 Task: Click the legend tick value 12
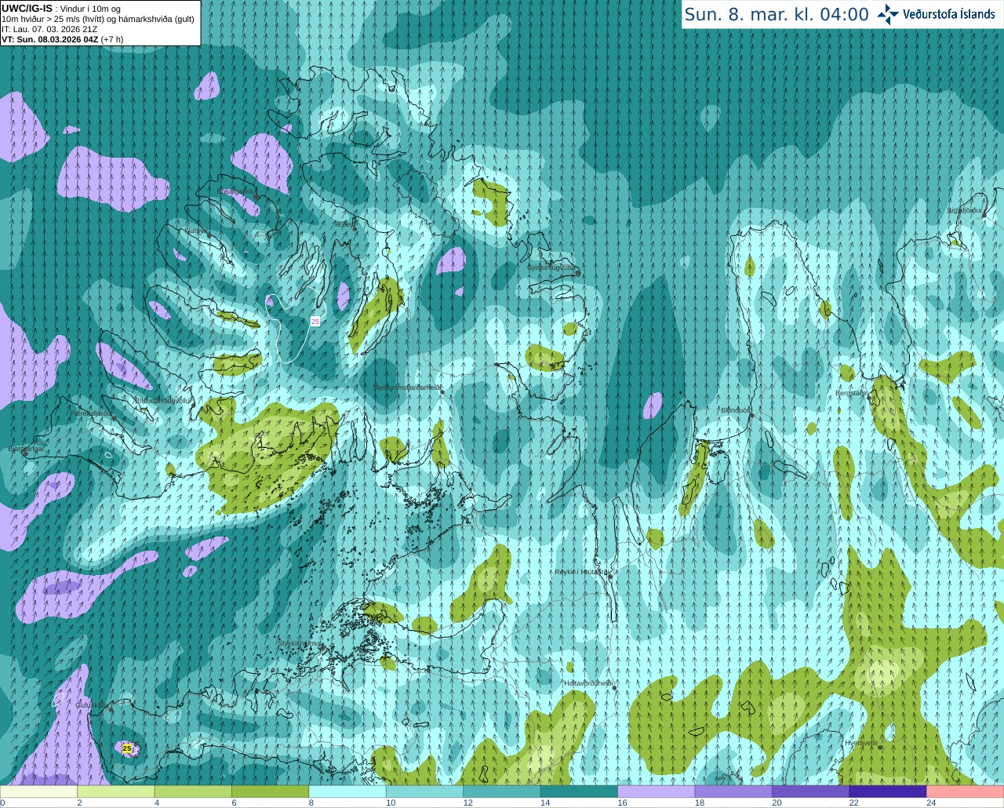tap(467, 803)
